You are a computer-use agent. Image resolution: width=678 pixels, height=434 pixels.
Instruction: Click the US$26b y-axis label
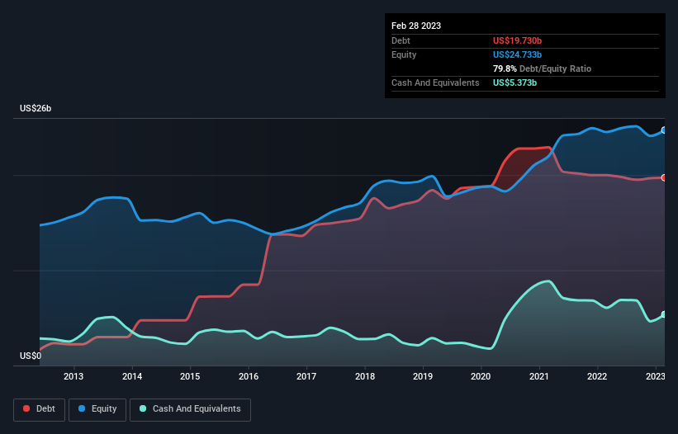[36, 108]
